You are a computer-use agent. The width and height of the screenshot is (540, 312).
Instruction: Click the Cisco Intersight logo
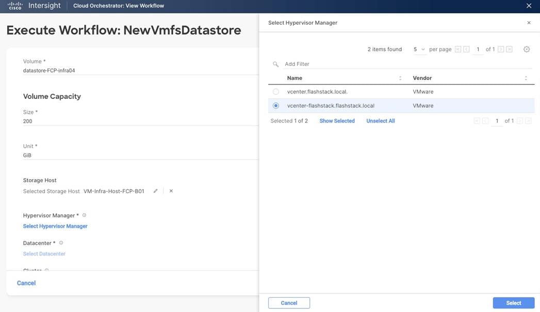15,6
